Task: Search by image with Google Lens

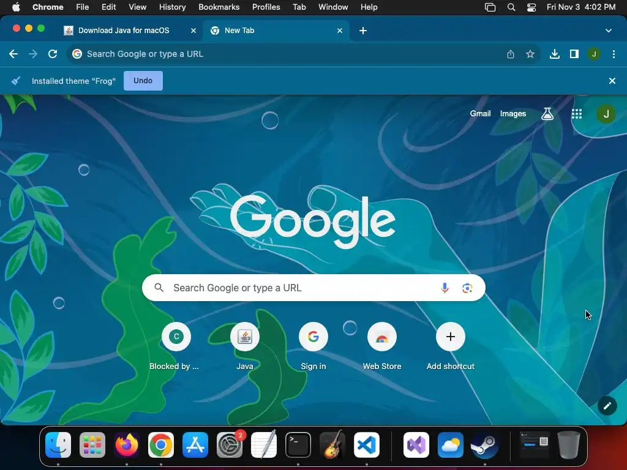Action: tap(467, 288)
